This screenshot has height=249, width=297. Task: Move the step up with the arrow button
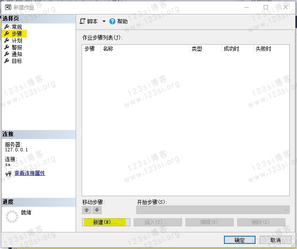click(x=87, y=210)
